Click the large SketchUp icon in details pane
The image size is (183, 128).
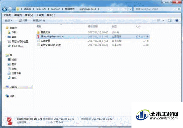[10, 121]
